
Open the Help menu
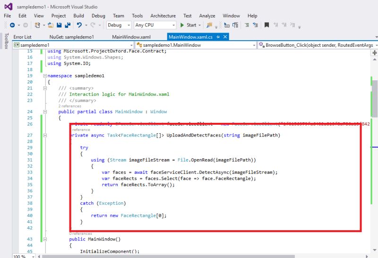click(x=252, y=16)
